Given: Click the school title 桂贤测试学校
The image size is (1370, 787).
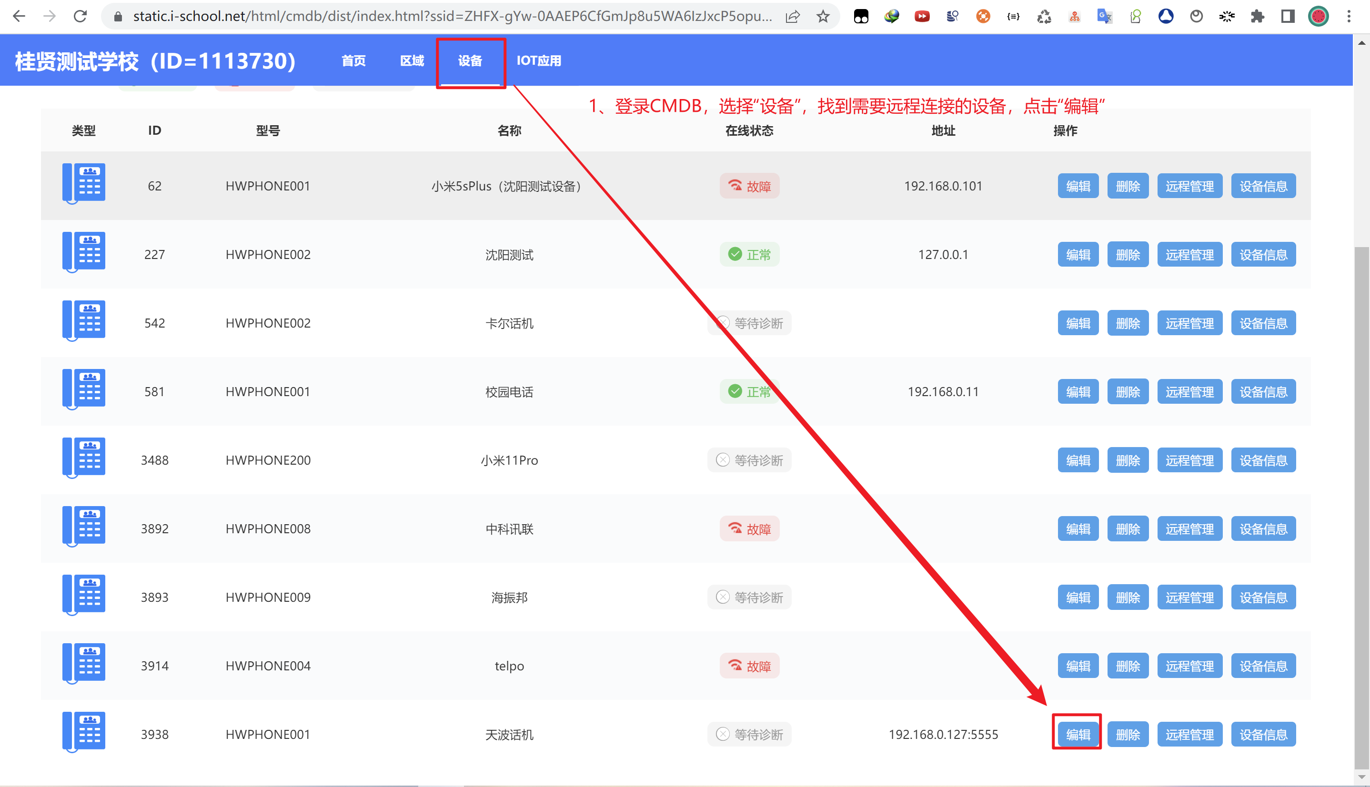Looking at the screenshot, I should pyautogui.click(x=155, y=61).
